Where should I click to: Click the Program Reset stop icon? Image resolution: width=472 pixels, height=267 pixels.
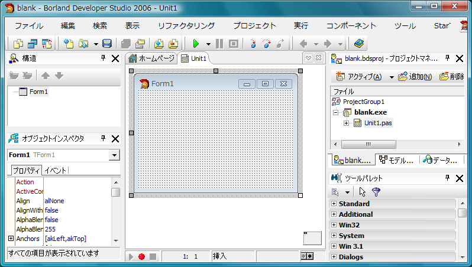point(234,44)
